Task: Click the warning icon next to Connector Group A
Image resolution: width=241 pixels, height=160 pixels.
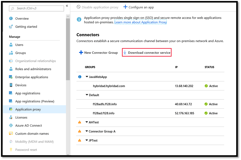Action: coord(80,131)
